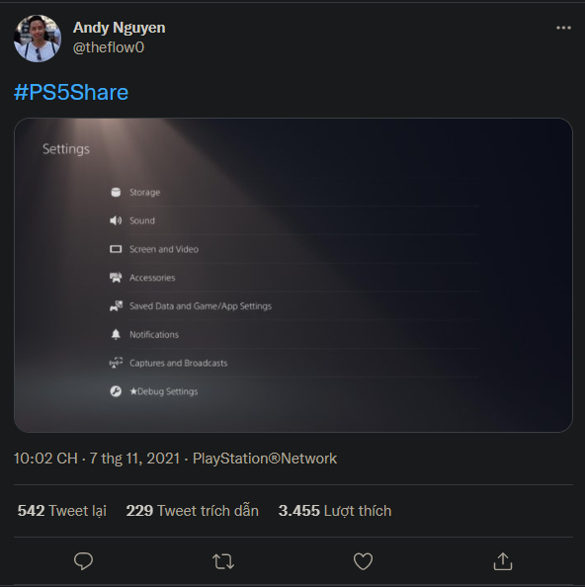Open the #PS5Share hashtag link
The image size is (585, 587).
coord(71,92)
